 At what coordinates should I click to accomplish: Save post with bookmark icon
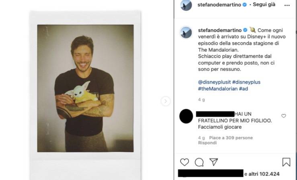pyautogui.click(x=286, y=162)
